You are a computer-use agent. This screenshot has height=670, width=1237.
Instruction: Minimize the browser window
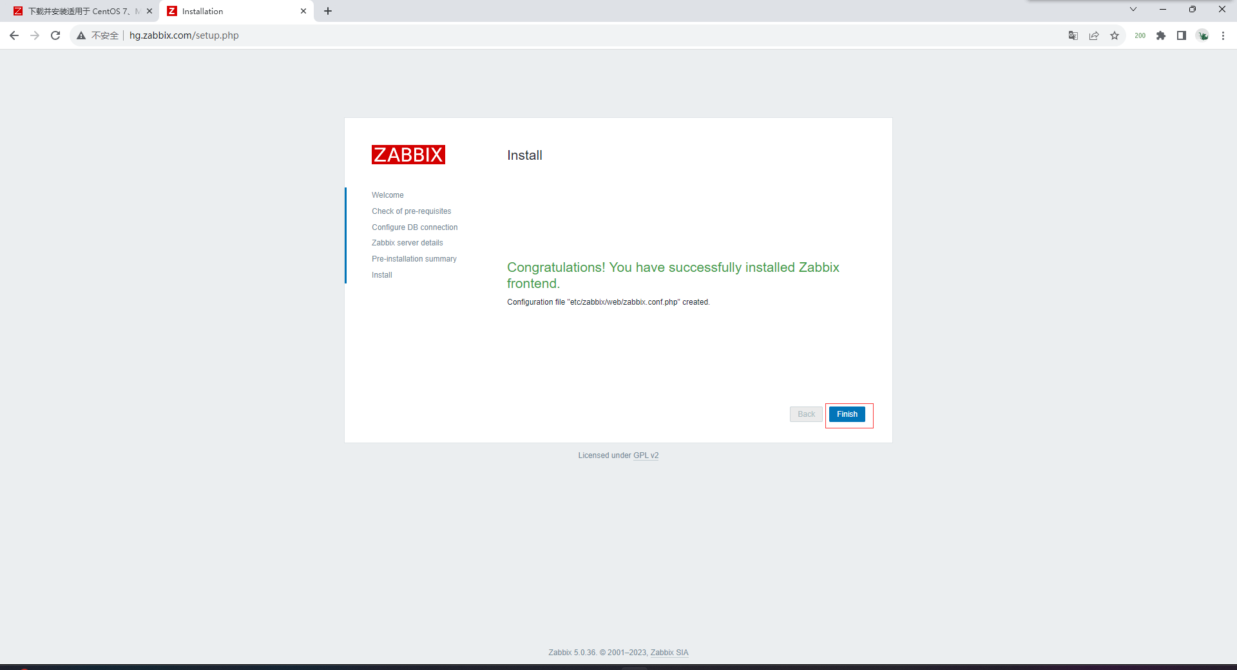[x=1163, y=9]
